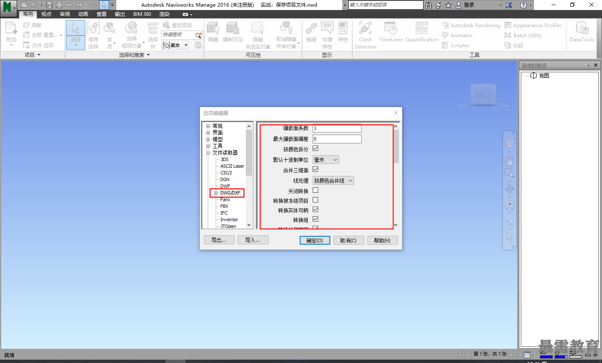Launch the Batch Utility
602x363 pixels.
(523, 36)
